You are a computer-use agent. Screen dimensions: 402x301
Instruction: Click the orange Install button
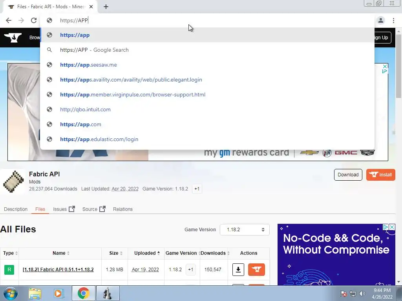click(x=380, y=175)
